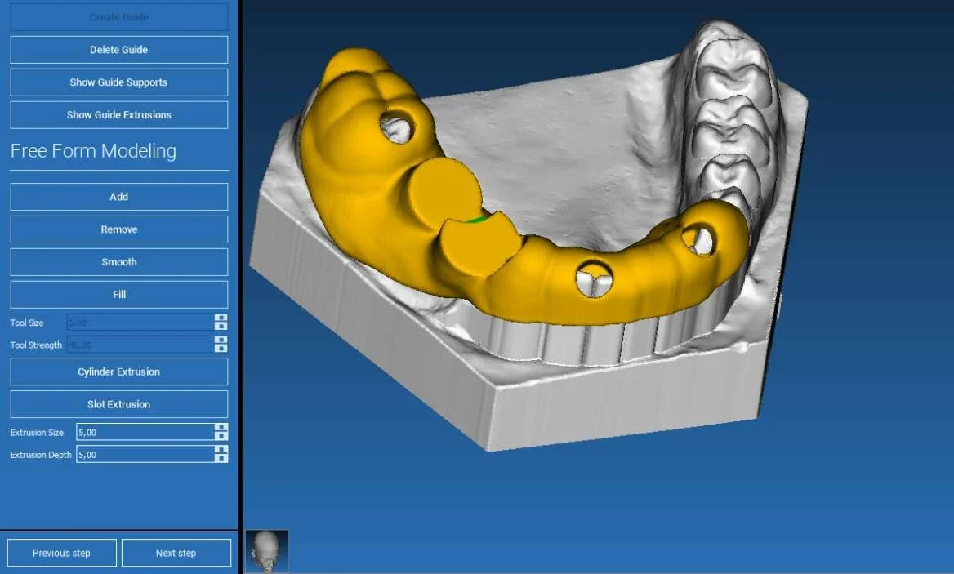Decrease the Extrusion Size value
The image size is (954, 574).
(x=221, y=436)
